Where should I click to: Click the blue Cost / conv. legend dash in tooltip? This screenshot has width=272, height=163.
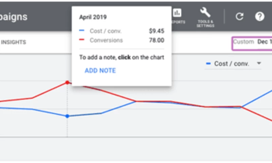(82, 31)
